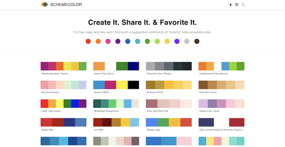Screen dimensions: 285x147
Task: Open the Gunmetal Grey Shades palette
Action: tap(169, 66)
